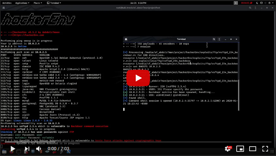Open the small Terminal window's three-dot menu
Screen dimensions: 276x156
(219, 39)
